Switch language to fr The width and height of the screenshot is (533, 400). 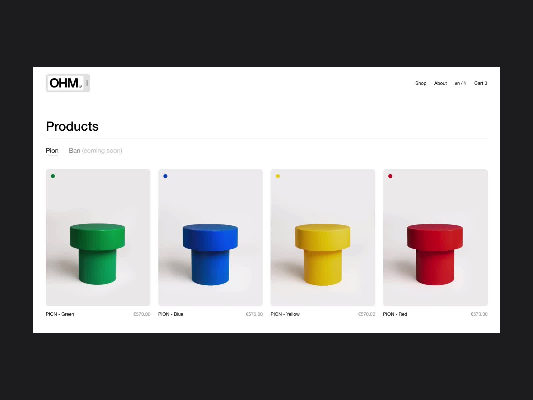pos(465,83)
